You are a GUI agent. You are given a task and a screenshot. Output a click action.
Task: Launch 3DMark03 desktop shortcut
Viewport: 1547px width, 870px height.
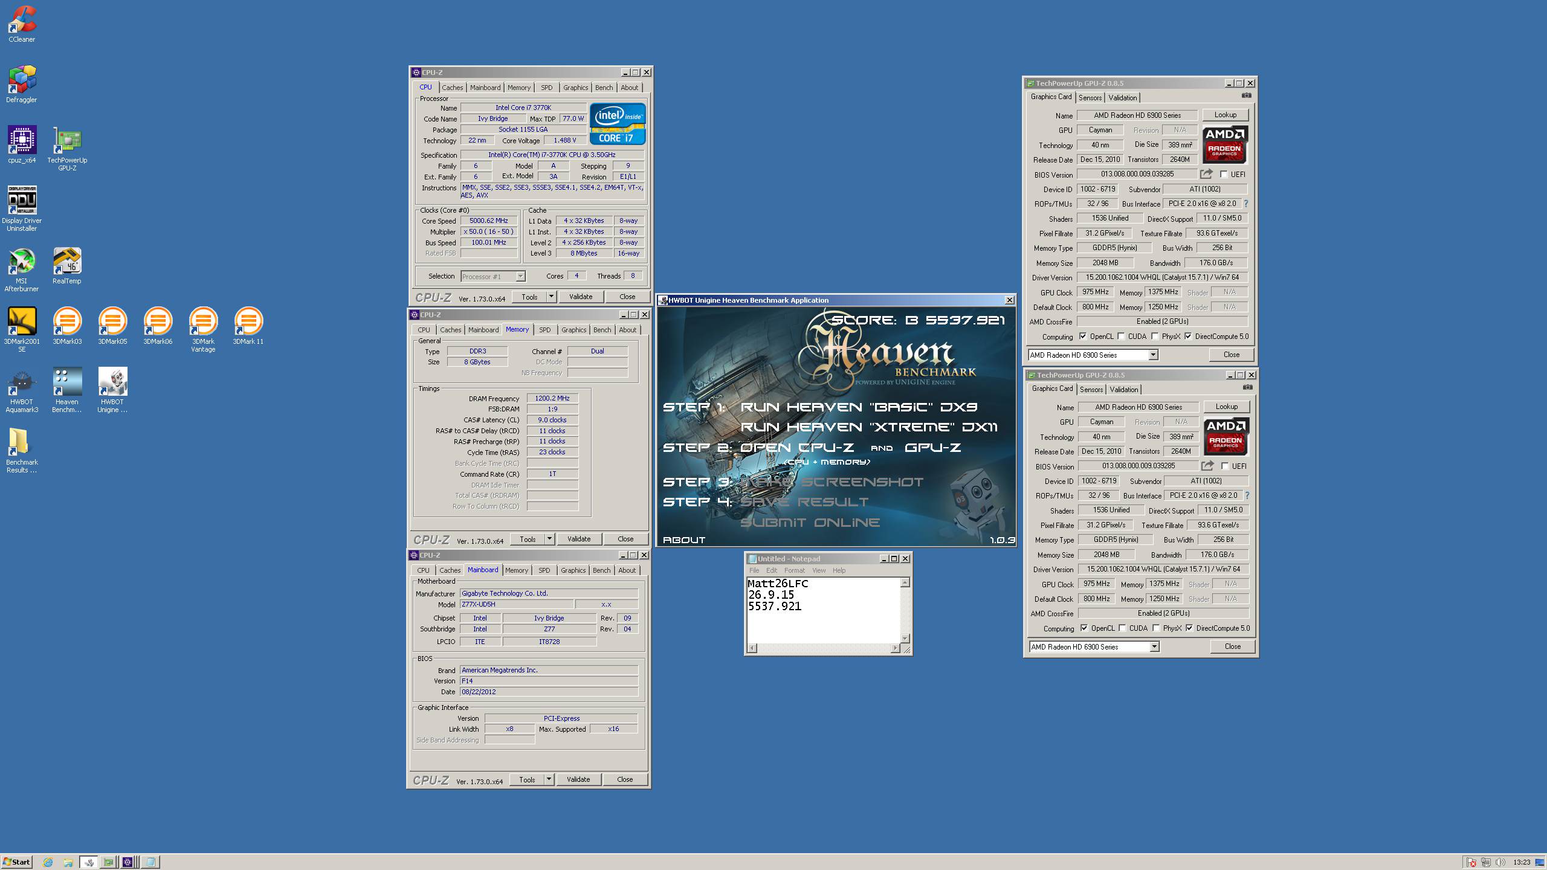67,326
